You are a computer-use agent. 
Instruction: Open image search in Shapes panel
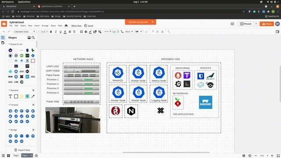(29, 38)
